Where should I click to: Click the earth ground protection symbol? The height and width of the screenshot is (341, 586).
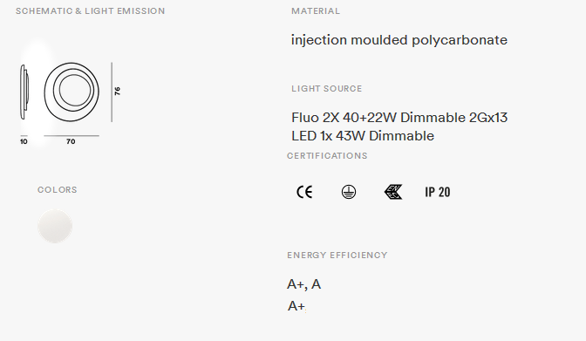(349, 192)
